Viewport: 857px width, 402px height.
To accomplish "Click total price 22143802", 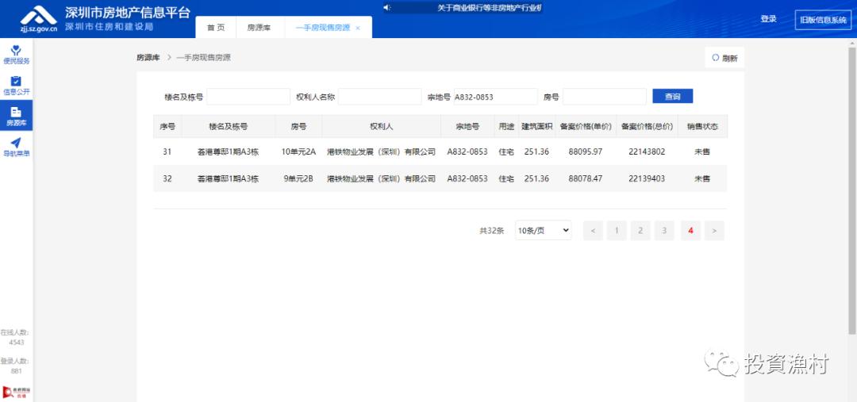I will point(647,152).
